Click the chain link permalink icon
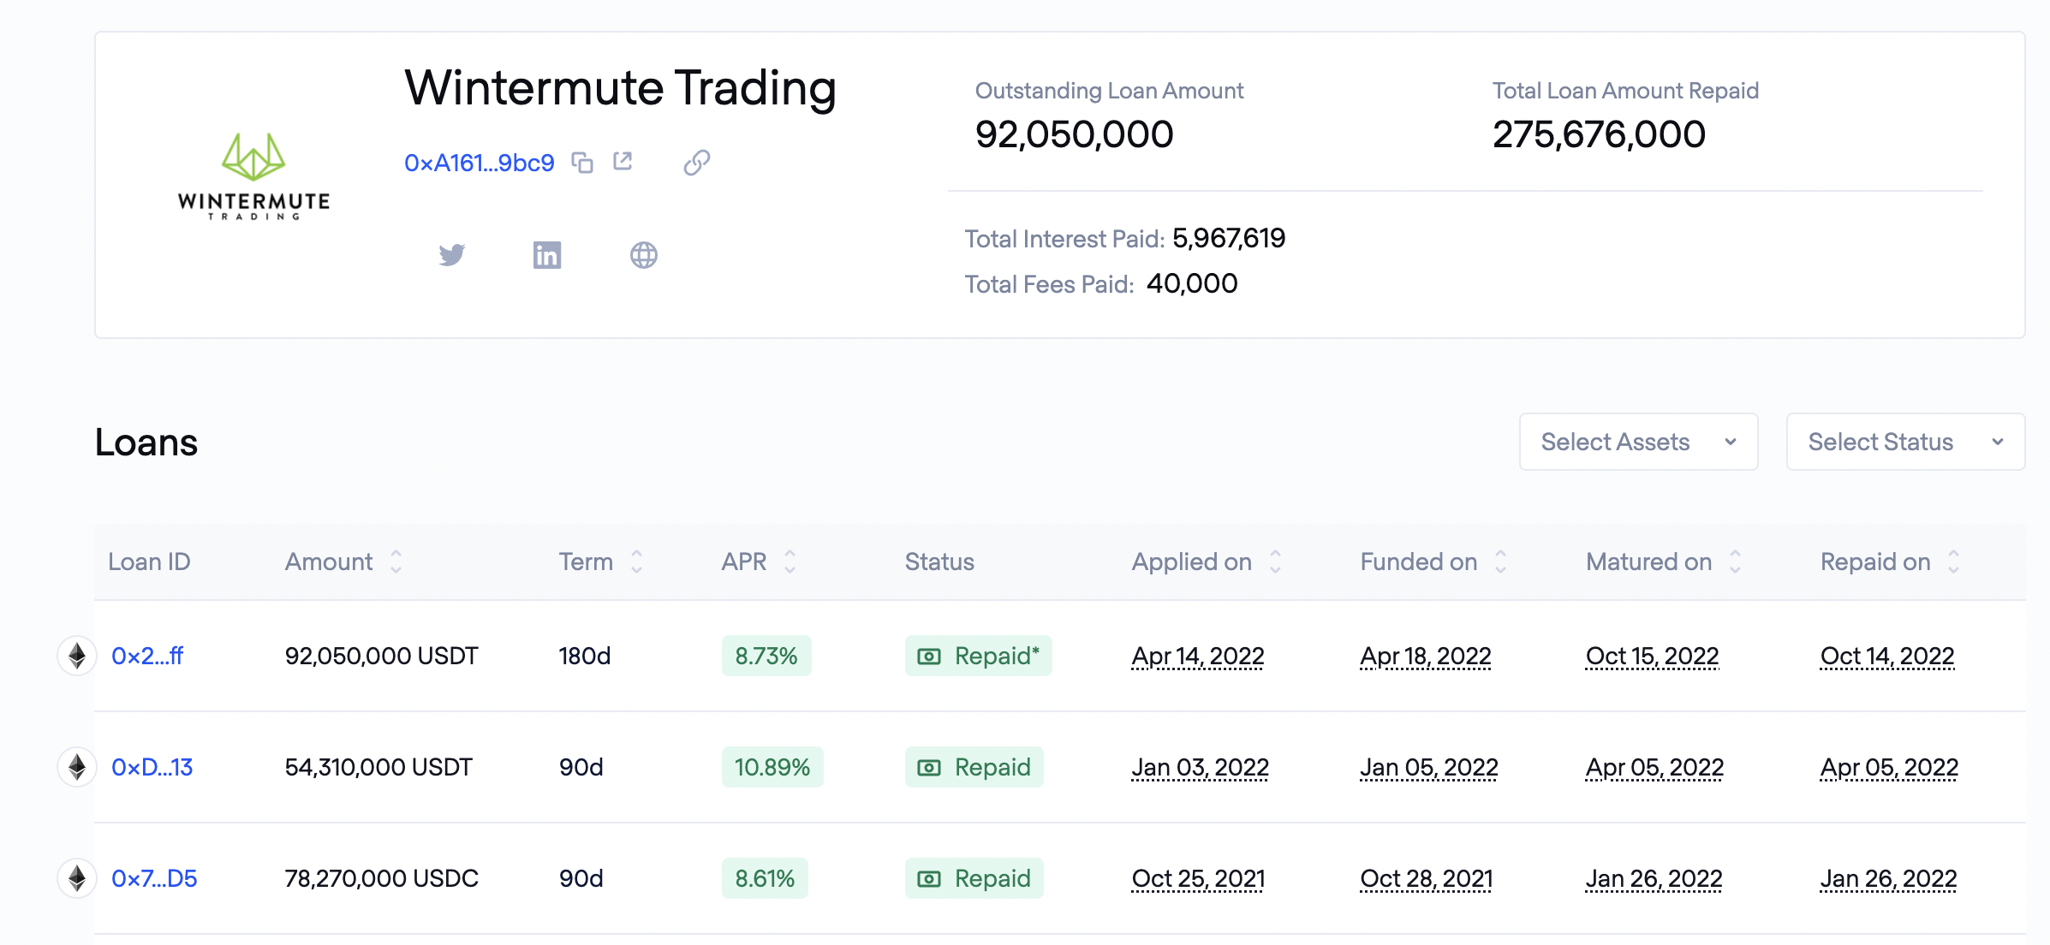2050x945 pixels. tap(696, 163)
